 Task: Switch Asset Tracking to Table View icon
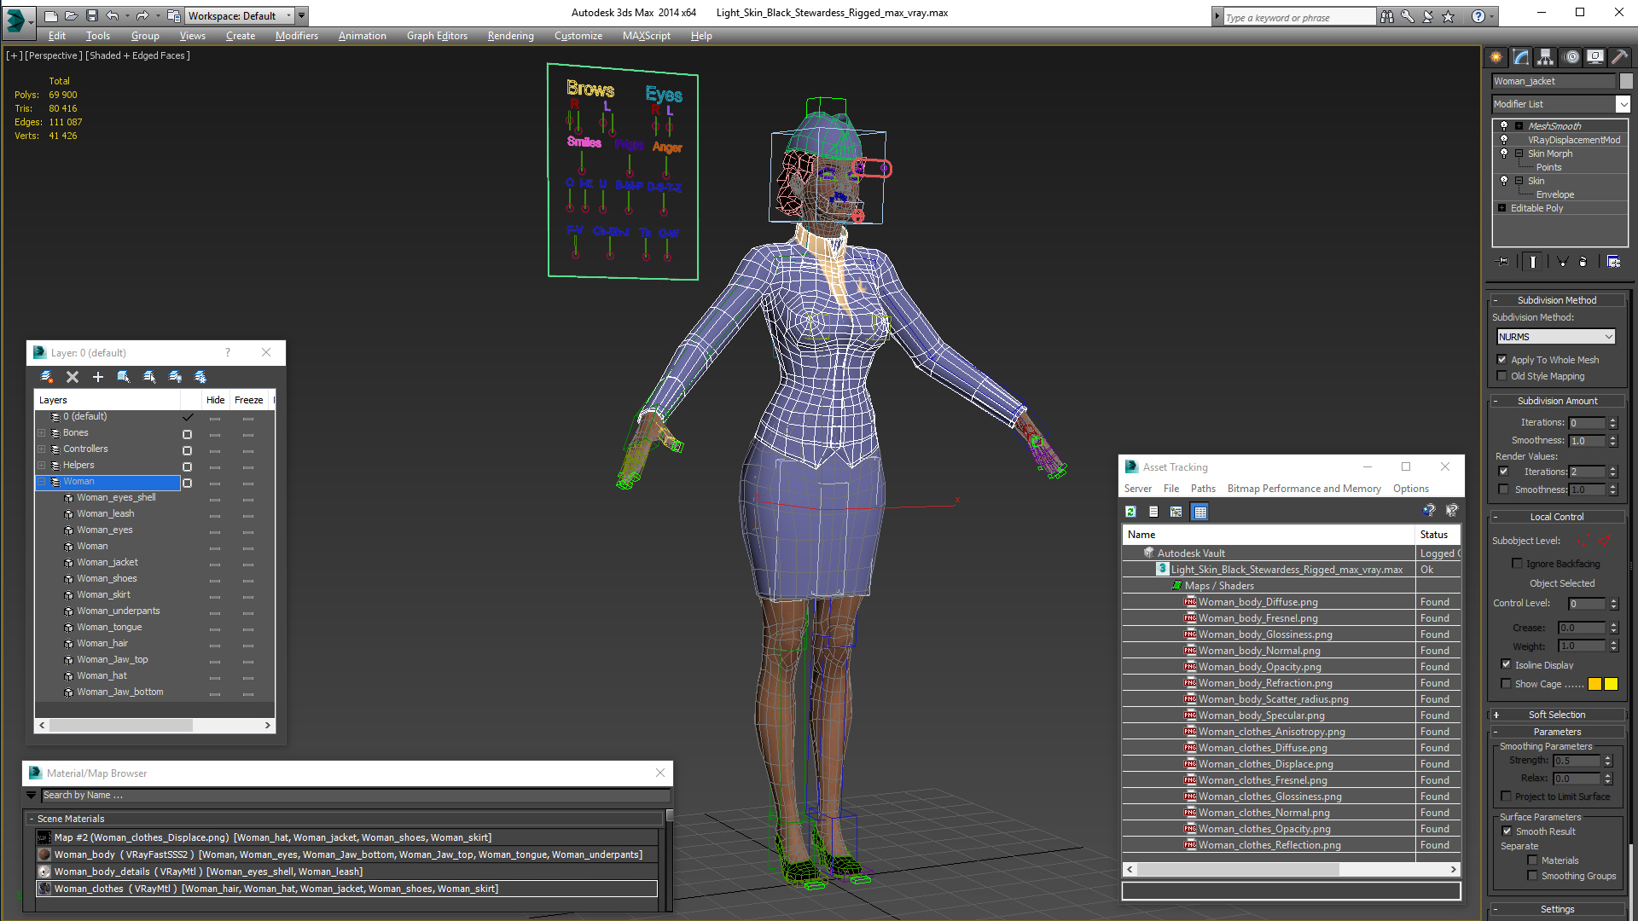pyautogui.click(x=1200, y=512)
